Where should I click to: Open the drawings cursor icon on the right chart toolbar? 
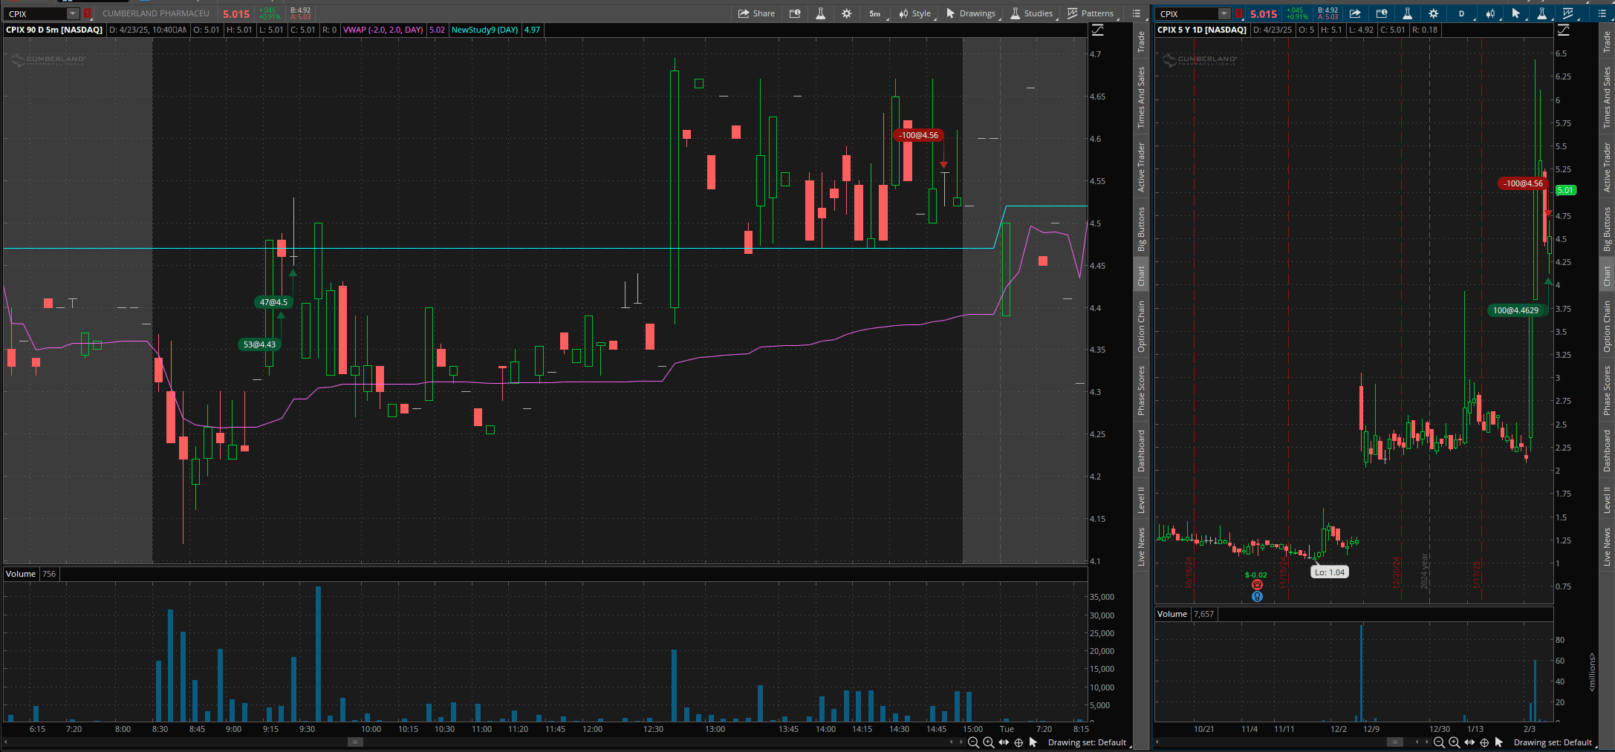click(x=1516, y=13)
